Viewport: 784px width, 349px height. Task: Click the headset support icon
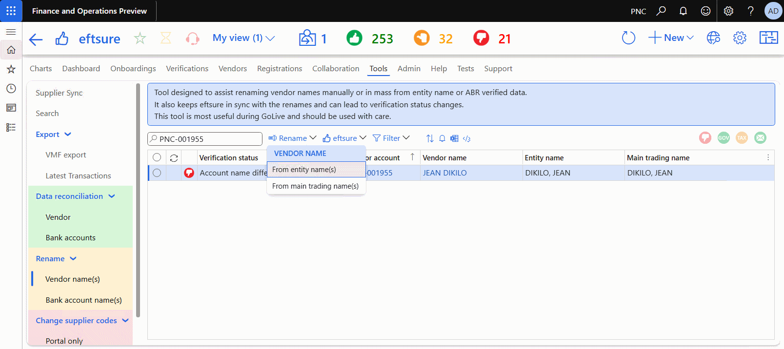(193, 39)
